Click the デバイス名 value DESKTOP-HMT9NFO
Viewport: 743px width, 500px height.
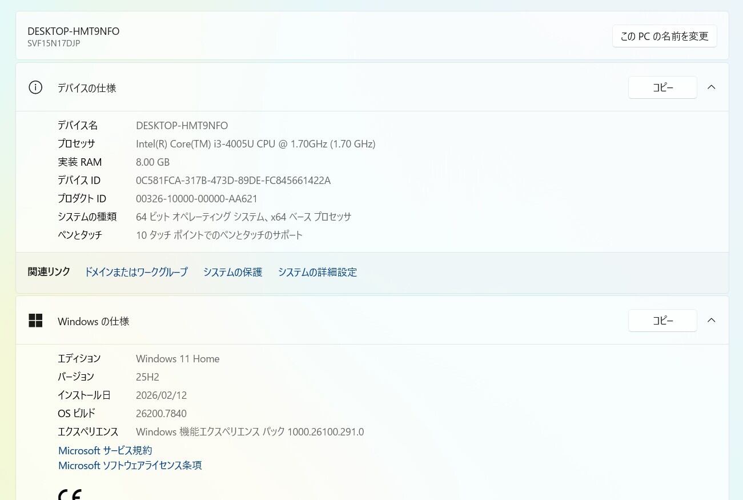182,126
